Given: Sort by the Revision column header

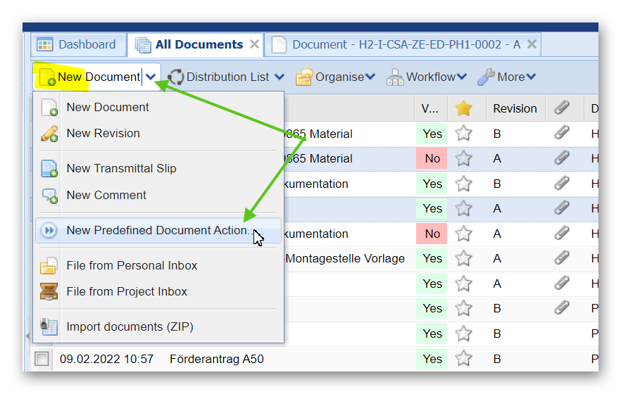Looking at the screenshot, I should point(515,108).
